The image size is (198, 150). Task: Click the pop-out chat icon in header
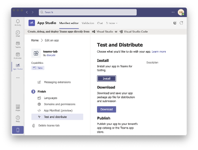coord(175,23)
